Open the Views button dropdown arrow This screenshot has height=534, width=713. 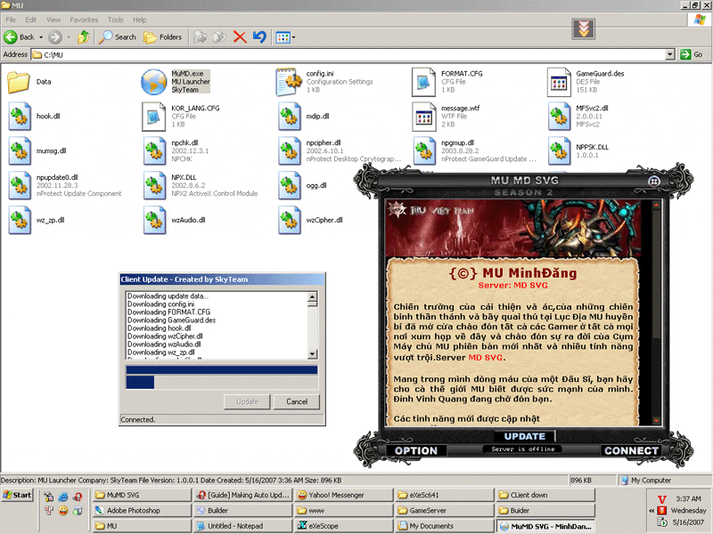293,37
